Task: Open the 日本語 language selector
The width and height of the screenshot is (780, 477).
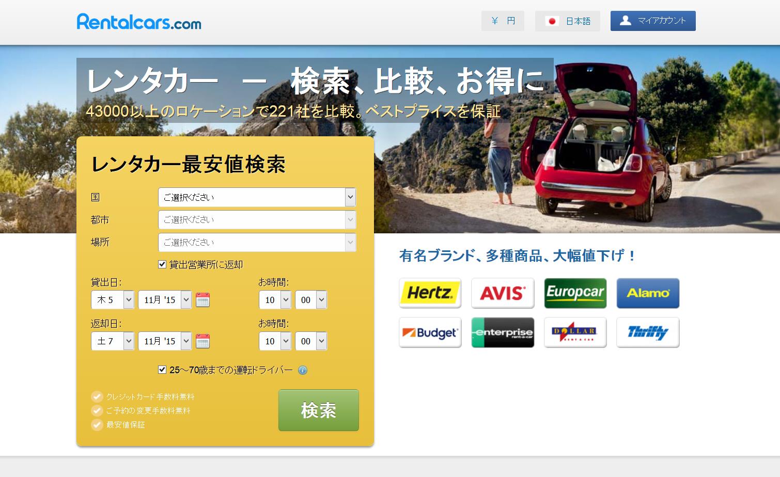Action: (x=567, y=21)
